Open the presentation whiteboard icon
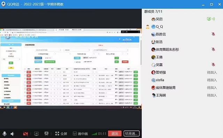This screenshot has width=223, height=138. click(x=46, y=133)
